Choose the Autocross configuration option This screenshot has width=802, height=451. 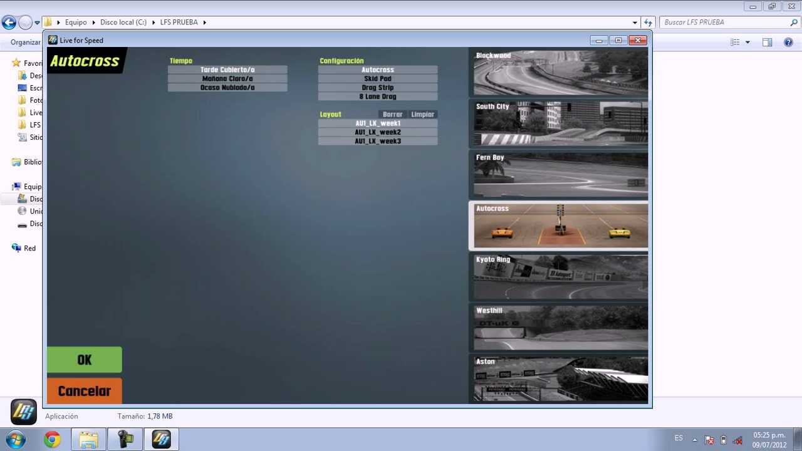[x=378, y=70]
